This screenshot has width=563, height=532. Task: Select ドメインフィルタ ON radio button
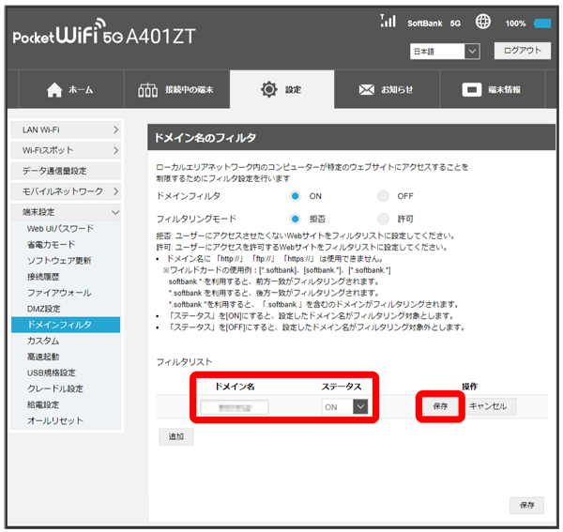click(x=296, y=196)
